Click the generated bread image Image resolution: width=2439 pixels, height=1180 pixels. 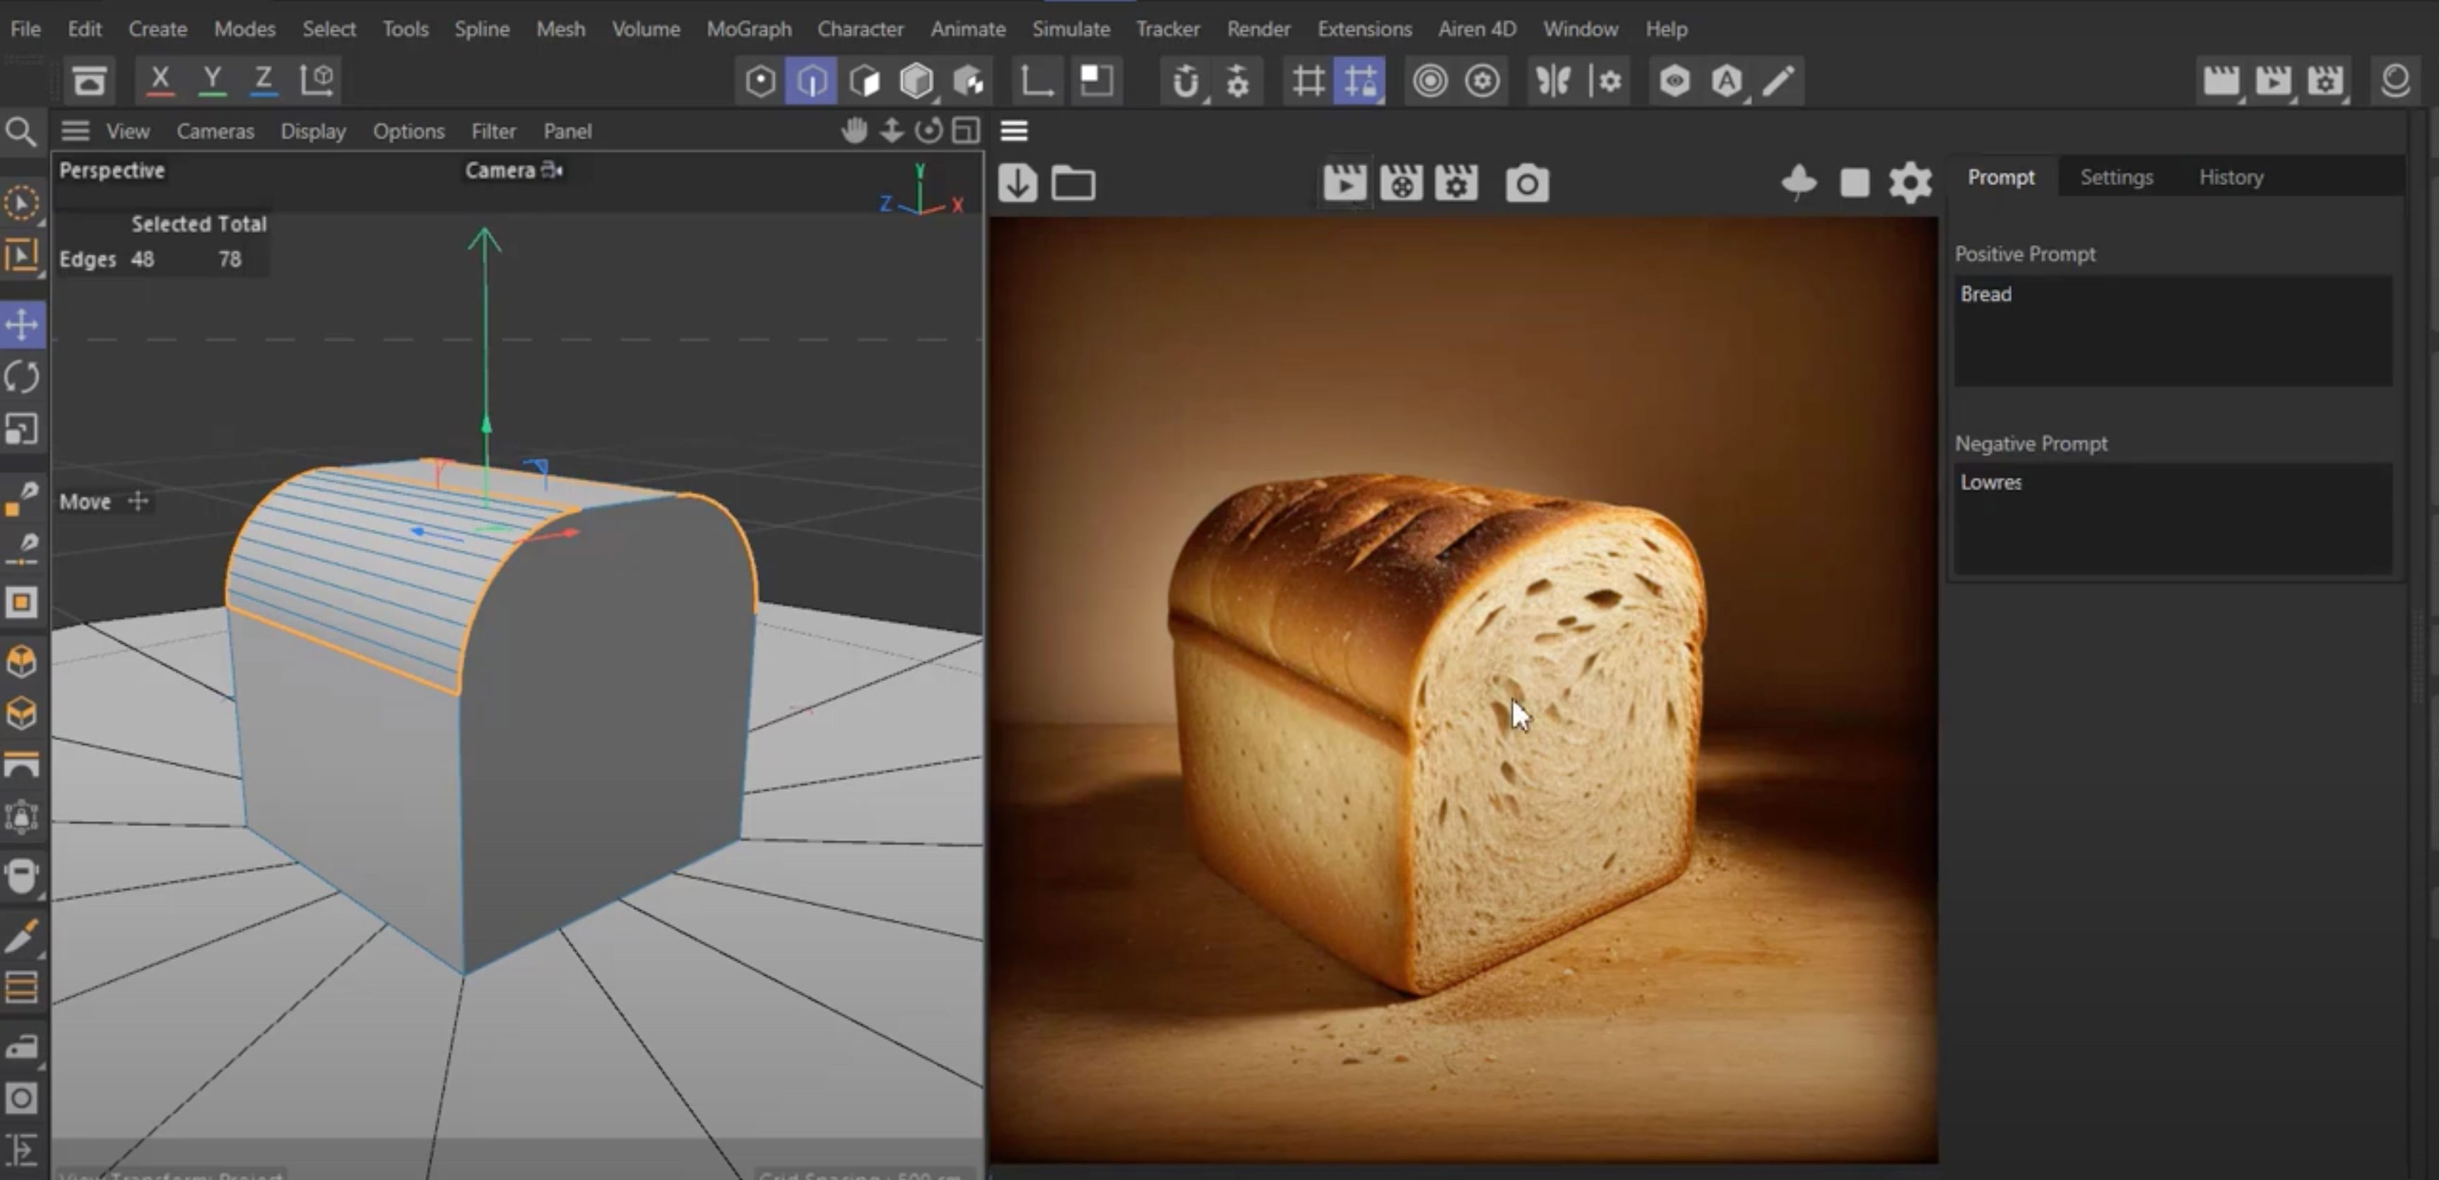click(x=1463, y=690)
